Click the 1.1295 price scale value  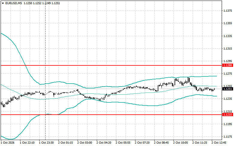tap(228, 61)
